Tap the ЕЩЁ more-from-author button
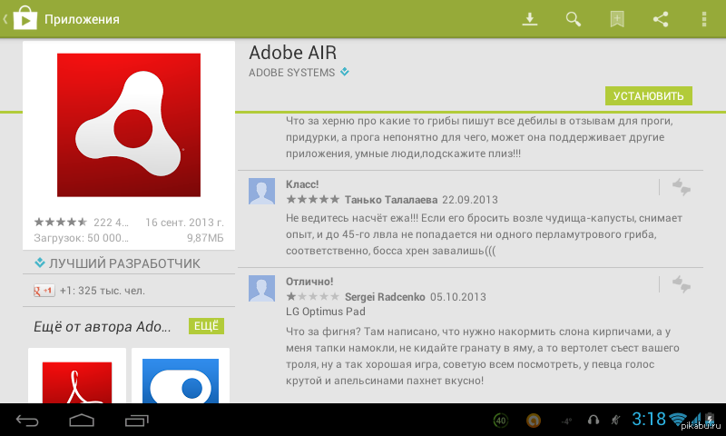This screenshot has height=436, width=726. point(206,326)
